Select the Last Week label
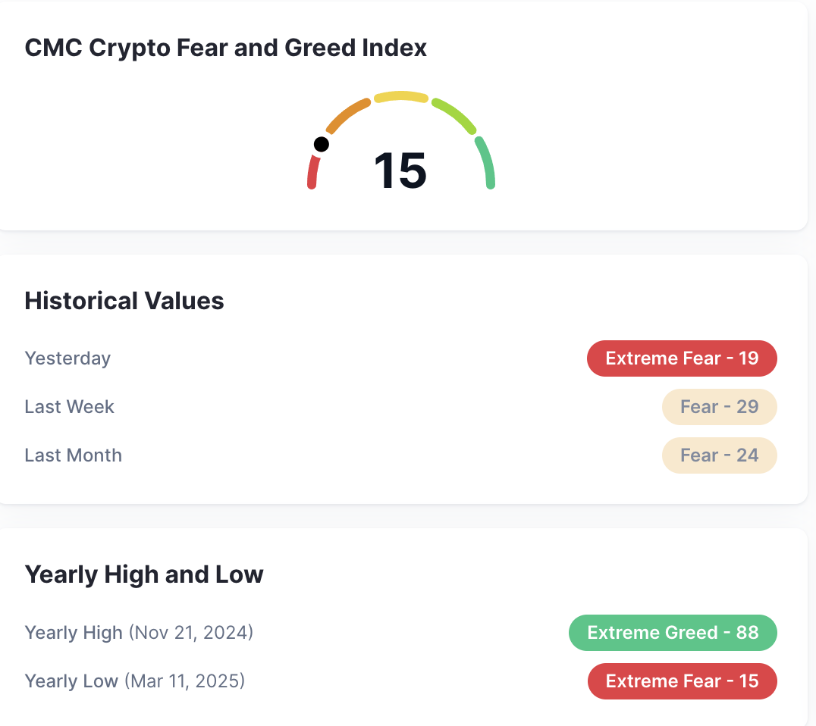Image resolution: width=816 pixels, height=726 pixels. point(69,407)
